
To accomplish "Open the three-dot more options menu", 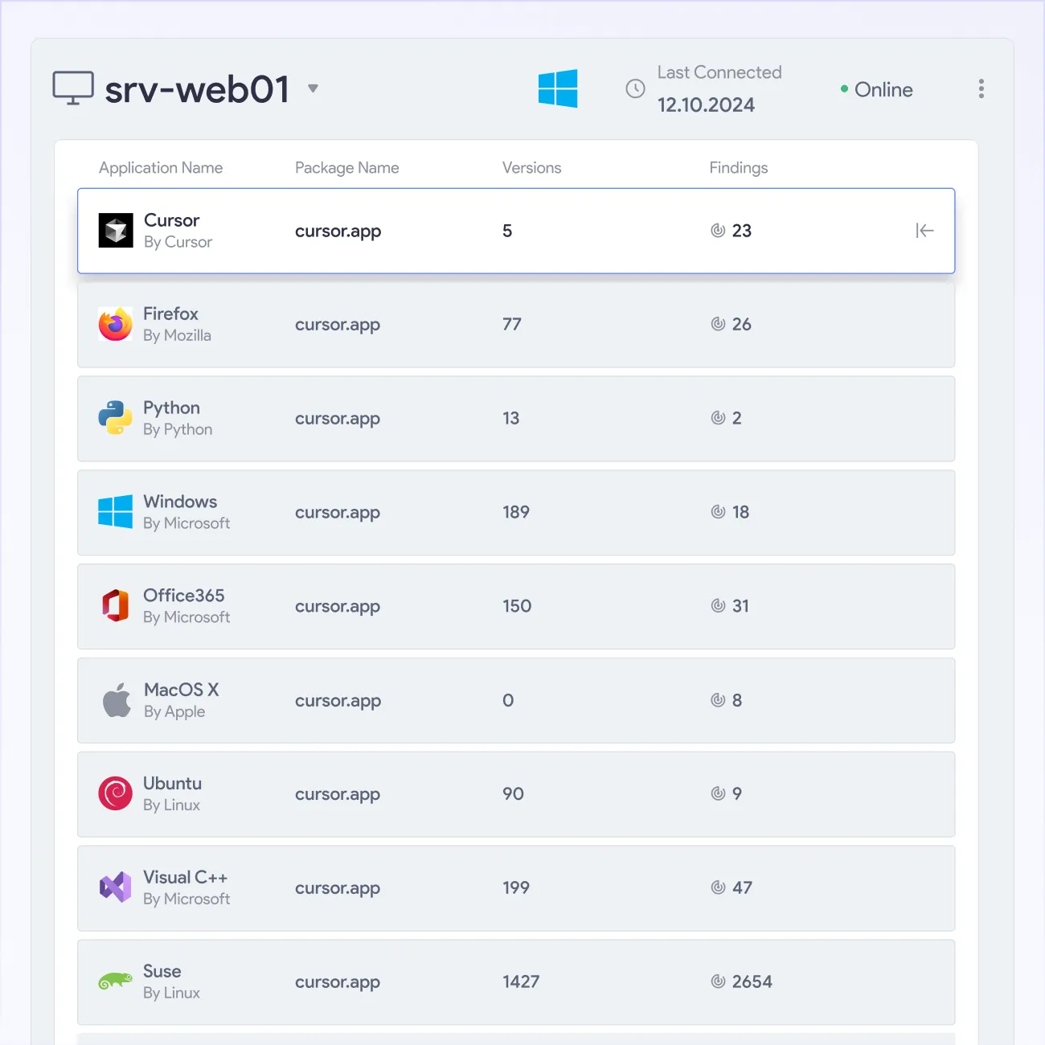I will (981, 88).
